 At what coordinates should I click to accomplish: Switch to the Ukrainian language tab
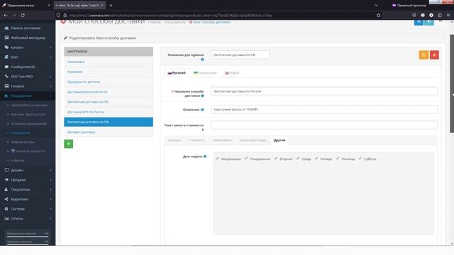pos(205,73)
